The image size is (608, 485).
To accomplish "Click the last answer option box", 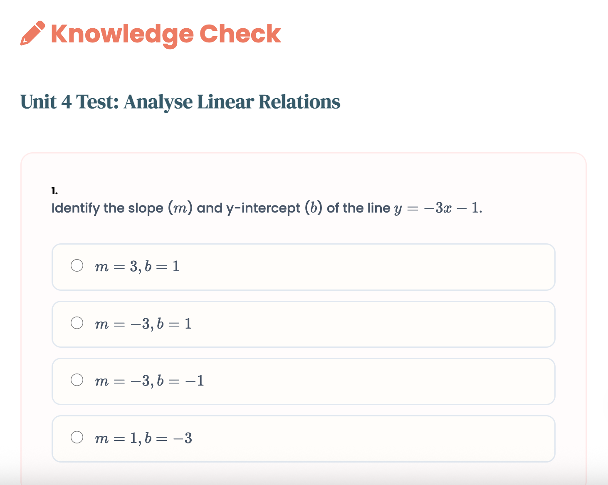I will [304, 439].
